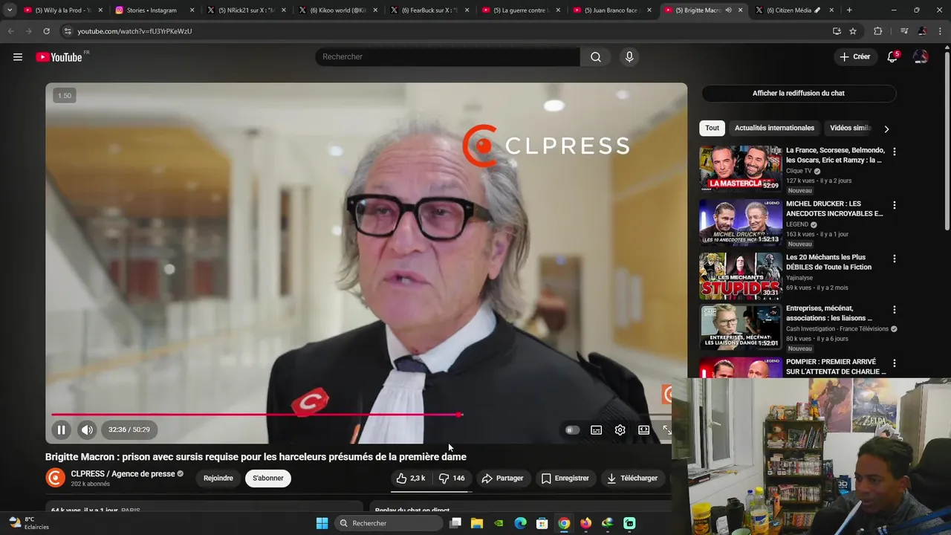Open the Michel Drucker anecdotes thumbnail

[741, 222]
